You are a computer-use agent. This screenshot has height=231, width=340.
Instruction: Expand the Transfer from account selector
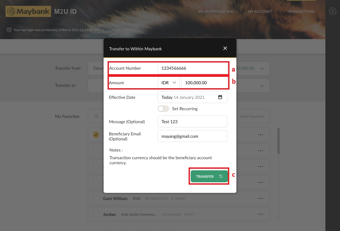click(262, 68)
